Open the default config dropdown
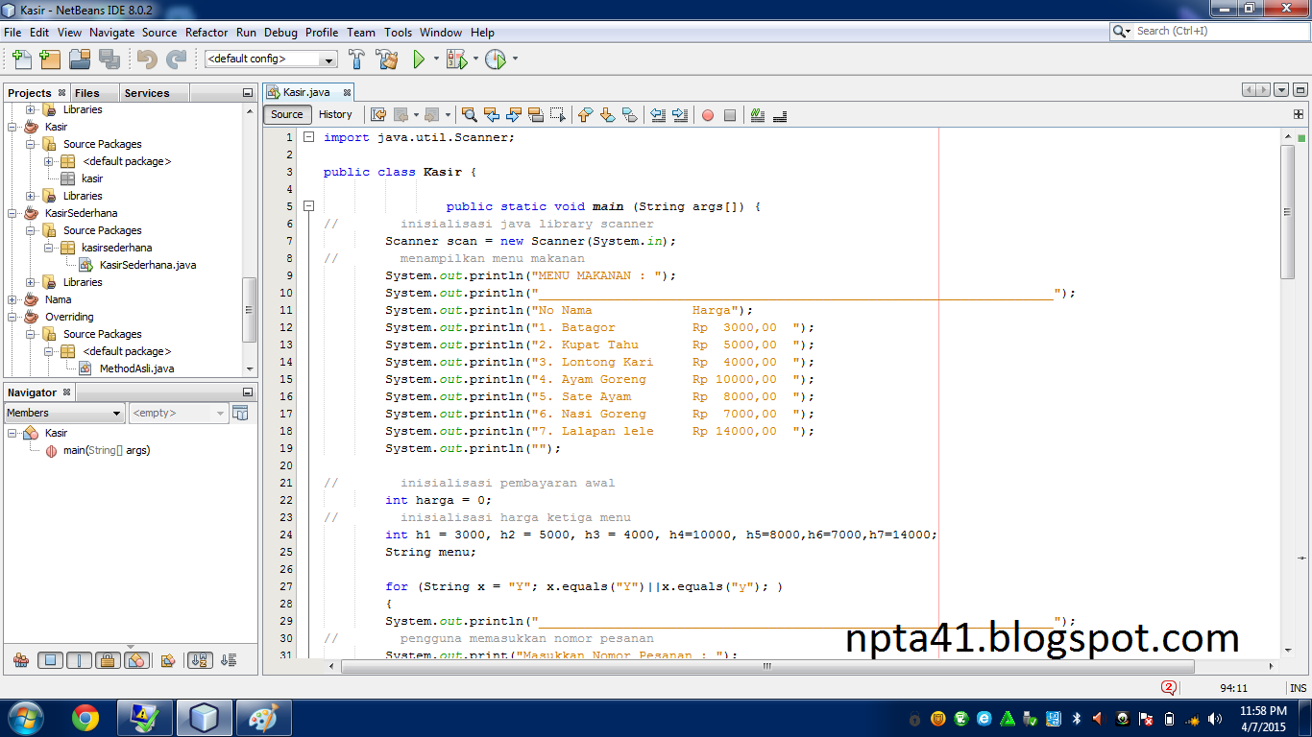Screen dimensions: 1312x737 click(x=328, y=59)
